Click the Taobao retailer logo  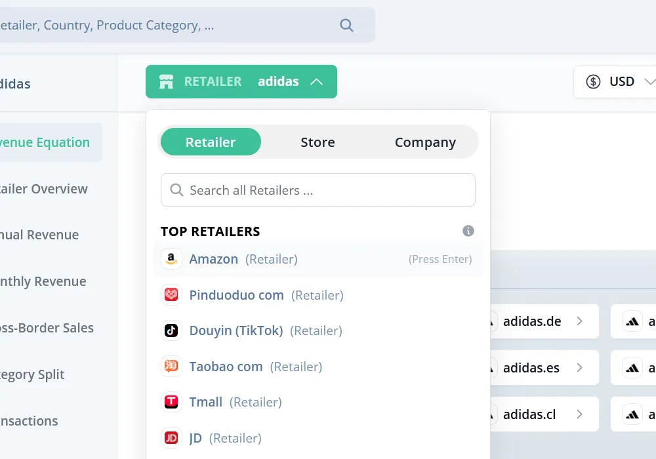coord(171,367)
